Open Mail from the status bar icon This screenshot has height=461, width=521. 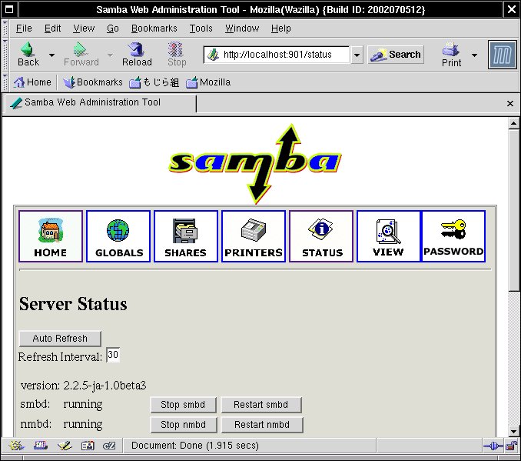pos(41,446)
